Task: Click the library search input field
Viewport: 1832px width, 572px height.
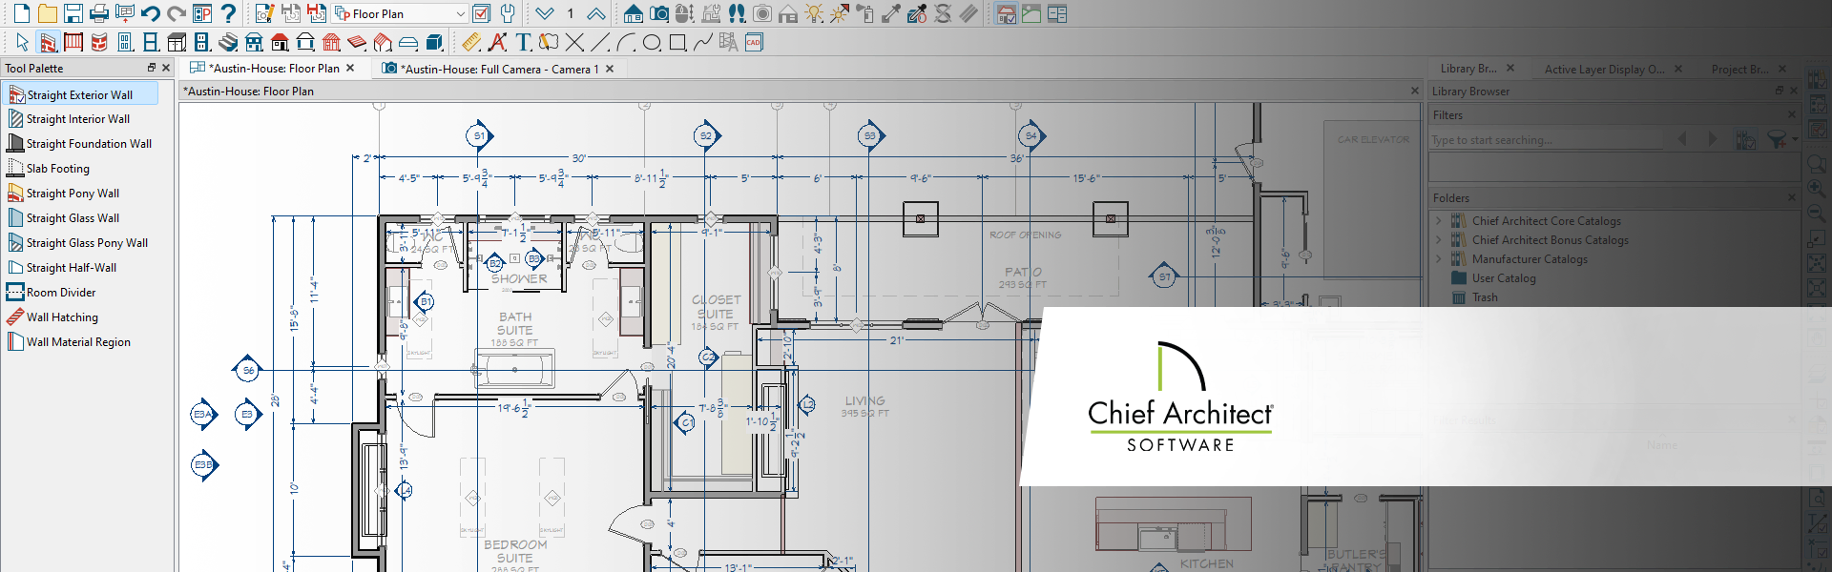Action: coord(1546,140)
